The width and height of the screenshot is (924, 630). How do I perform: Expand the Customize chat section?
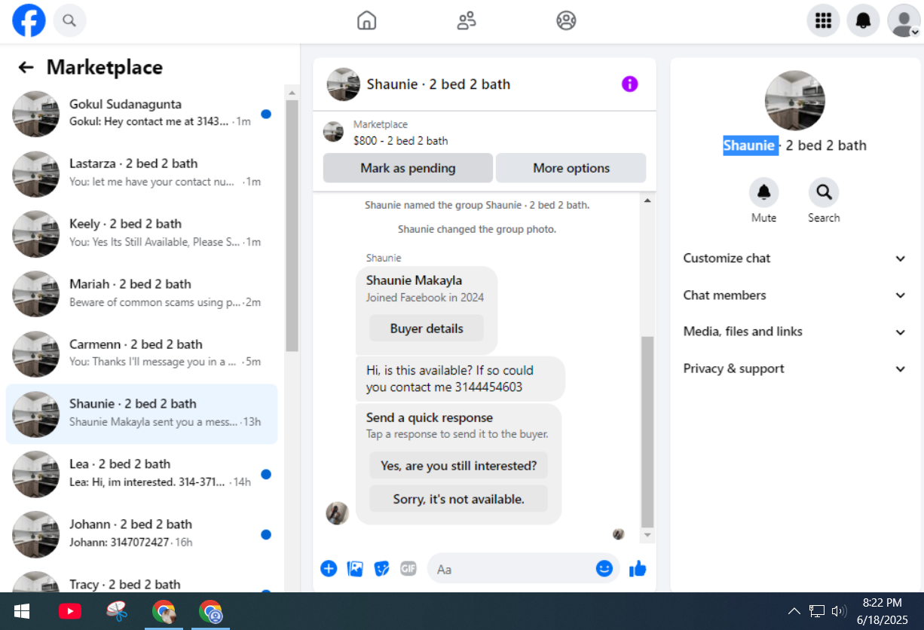point(794,258)
